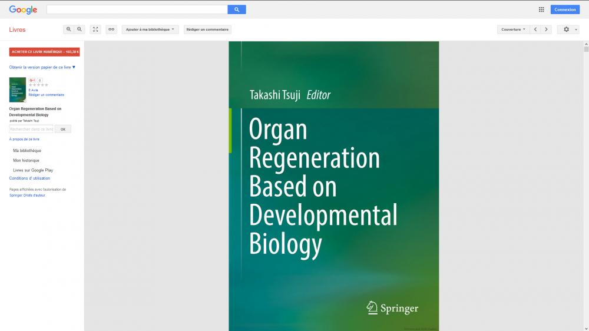Click the blue search magnifier button
Image resolution: width=589 pixels, height=331 pixels.
pos(237,9)
